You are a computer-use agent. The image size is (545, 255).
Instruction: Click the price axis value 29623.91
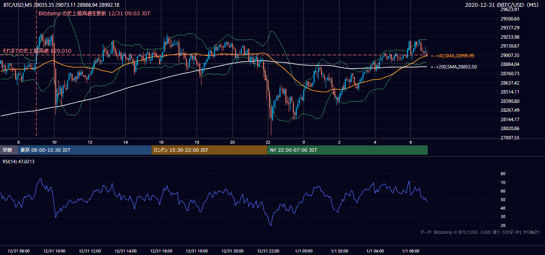[510, 9]
